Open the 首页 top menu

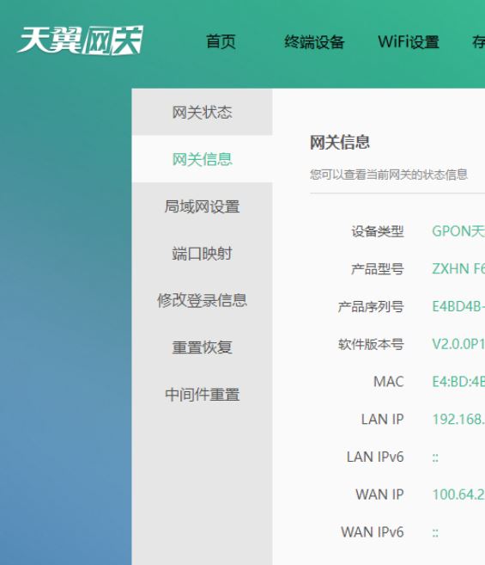(221, 42)
